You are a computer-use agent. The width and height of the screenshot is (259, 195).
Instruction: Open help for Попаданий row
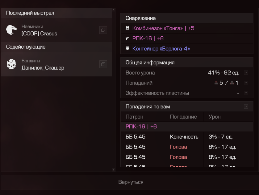pyautogui.click(x=246, y=83)
